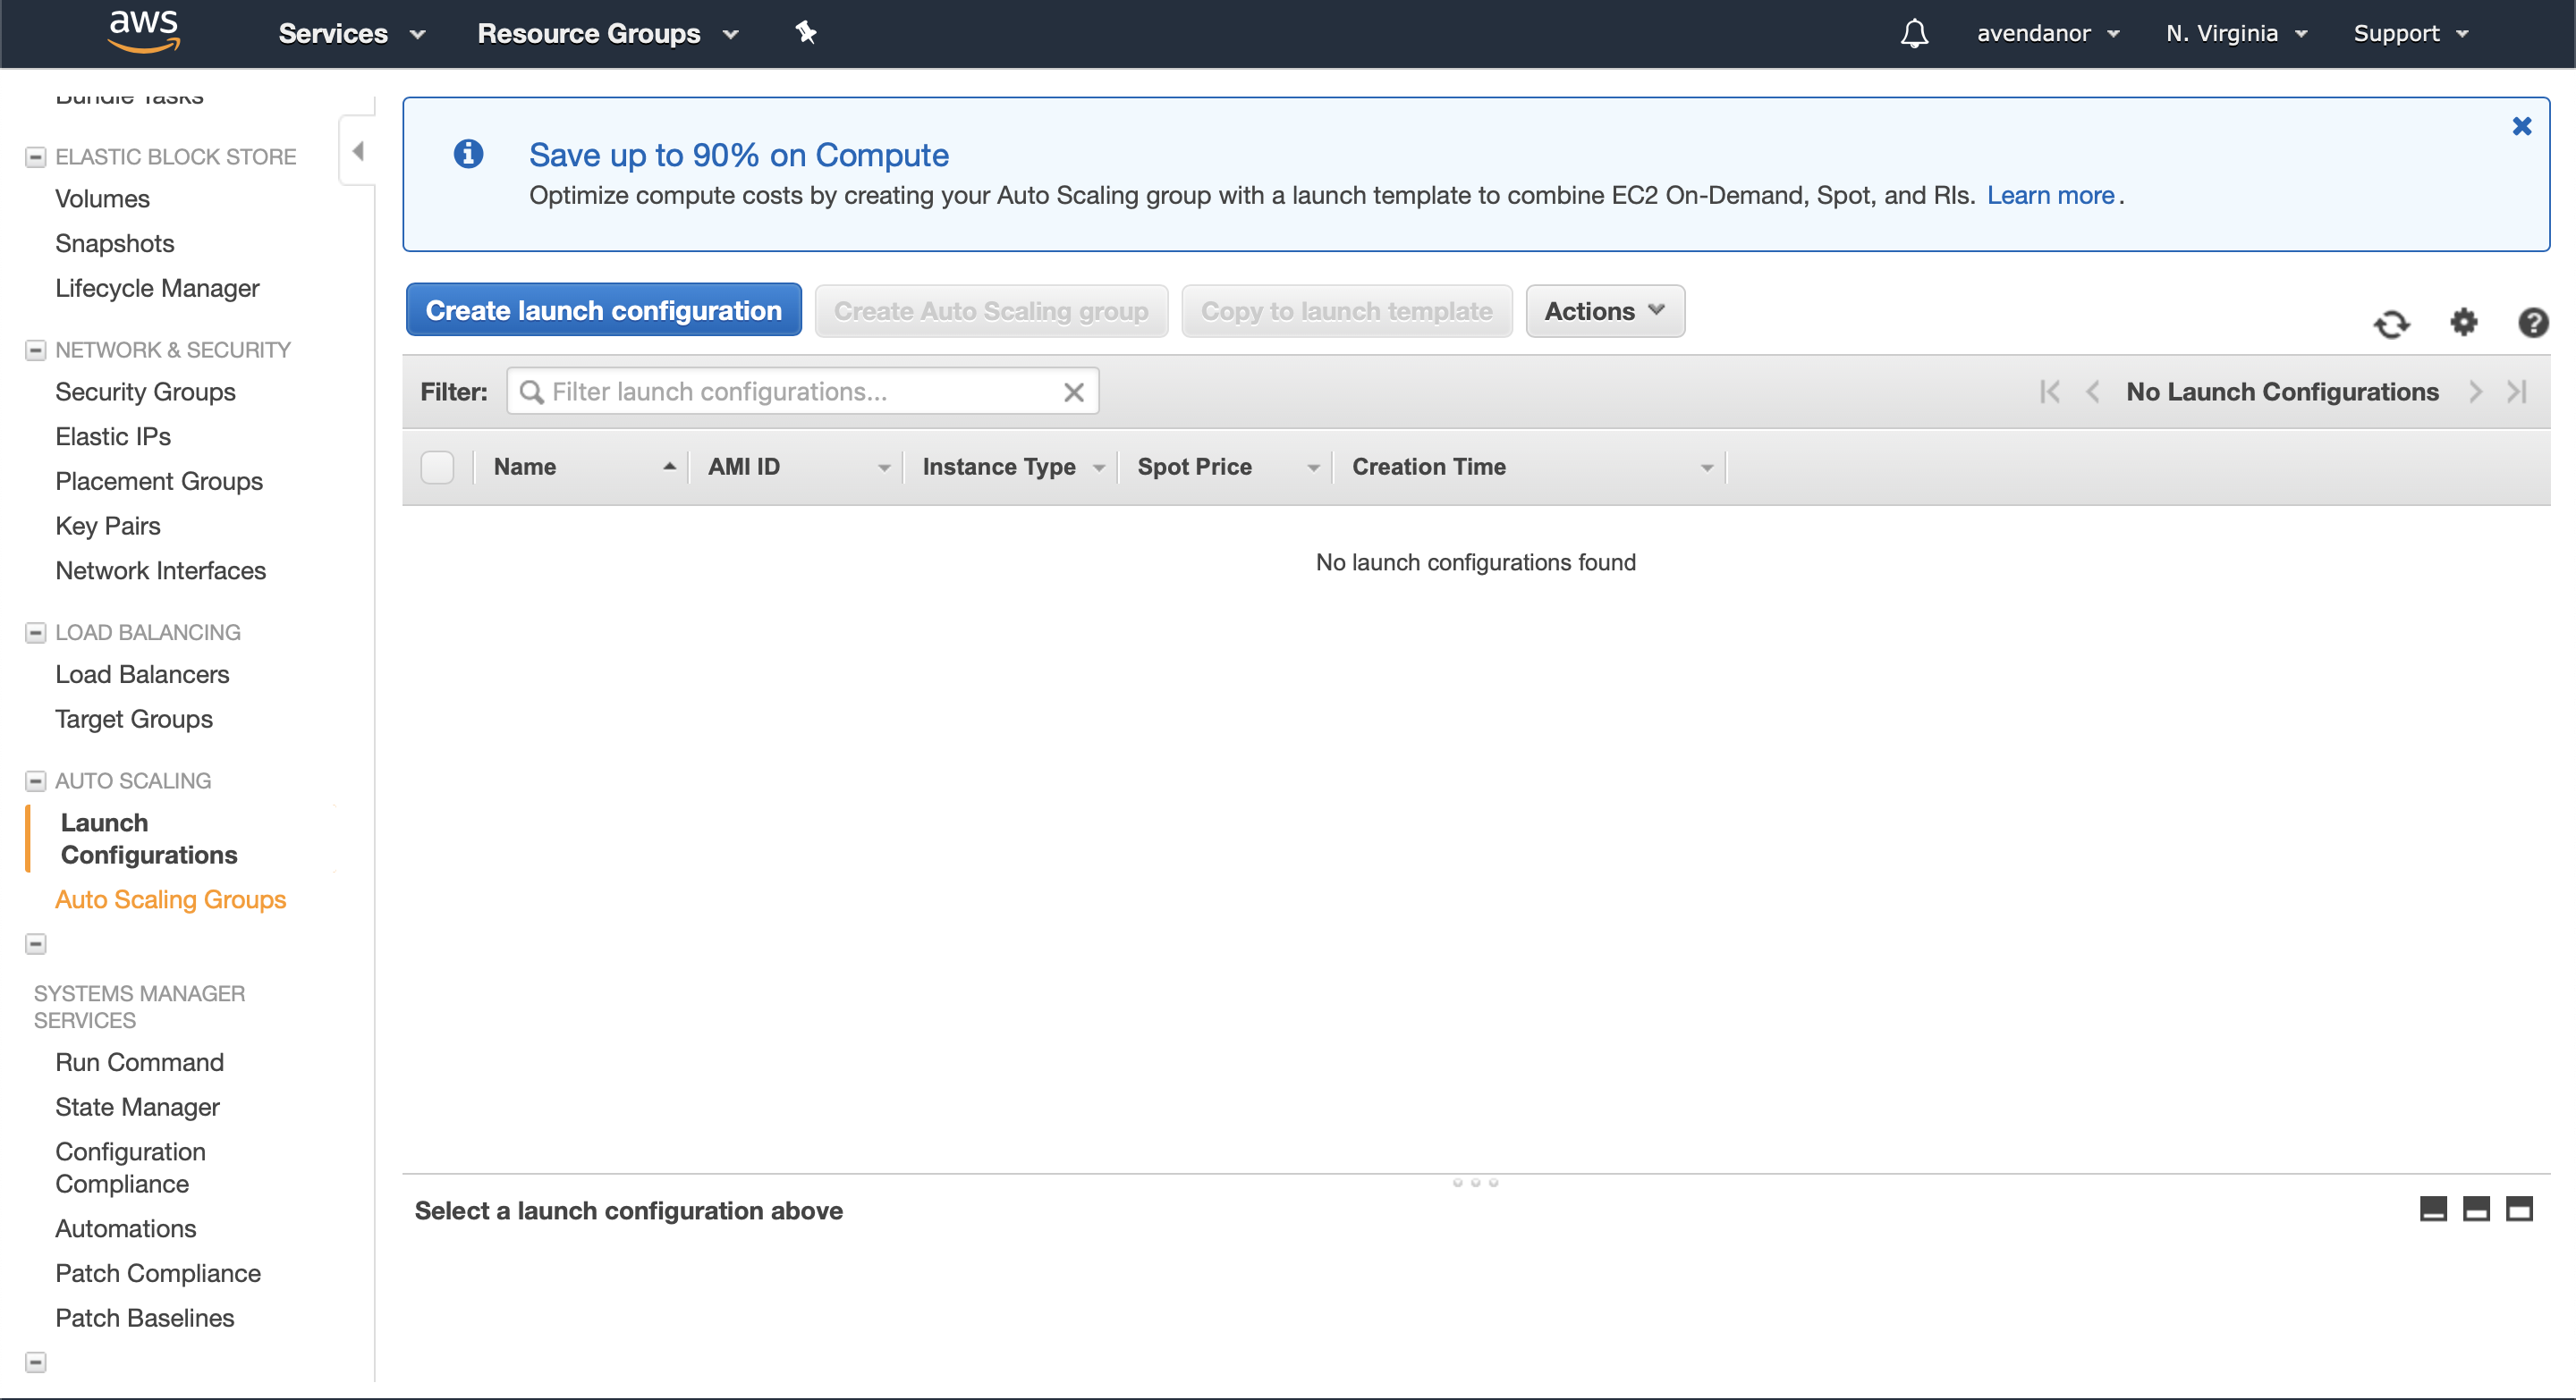Collapse the Auto Scaling section toggle
2576x1400 pixels.
(x=35, y=780)
